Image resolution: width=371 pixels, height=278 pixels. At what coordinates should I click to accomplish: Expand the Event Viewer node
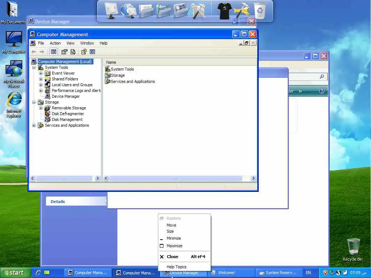pyautogui.click(x=41, y=73)
